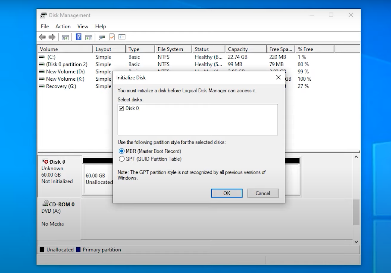
Task: Click the disk connection toolbar icon
Action: [102, 37]
